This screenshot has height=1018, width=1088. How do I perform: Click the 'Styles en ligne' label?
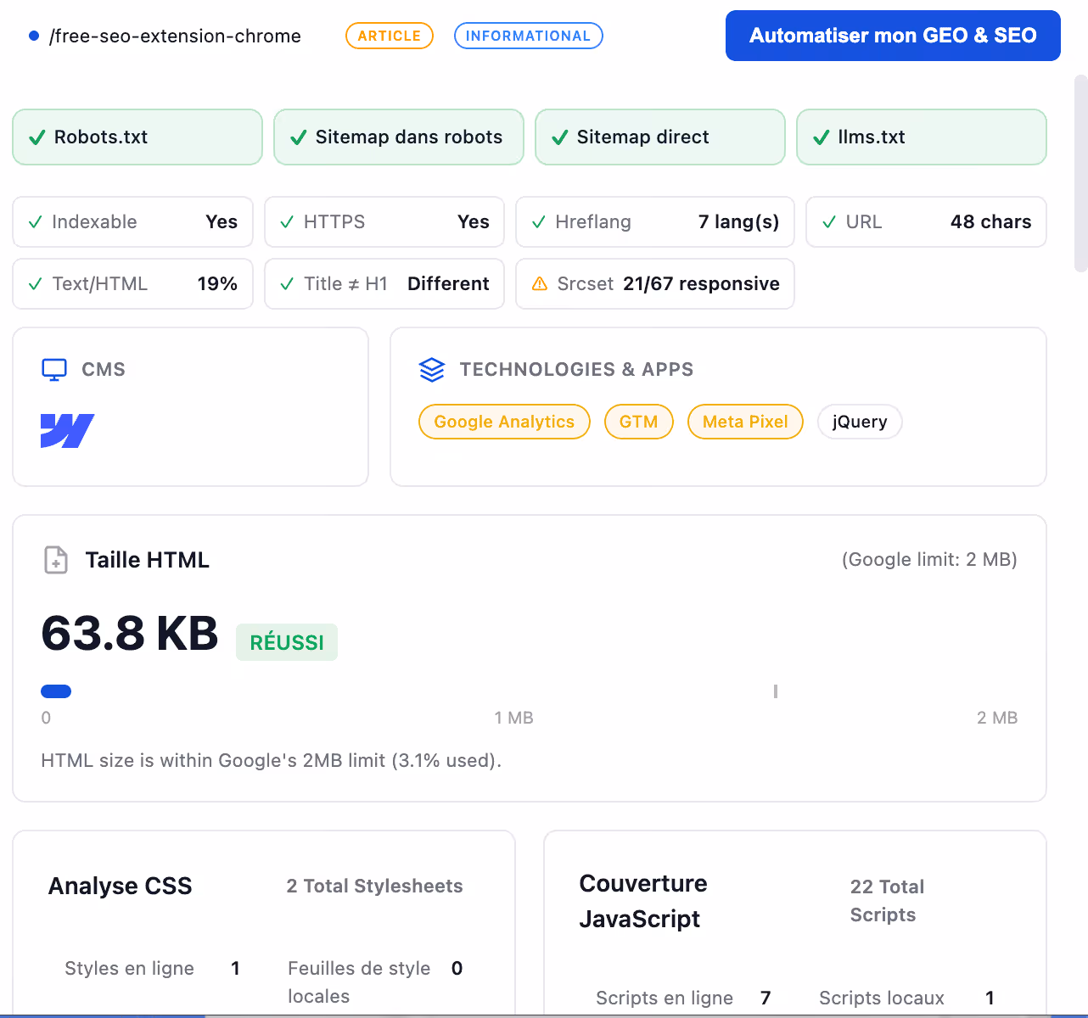coord(130,969)
